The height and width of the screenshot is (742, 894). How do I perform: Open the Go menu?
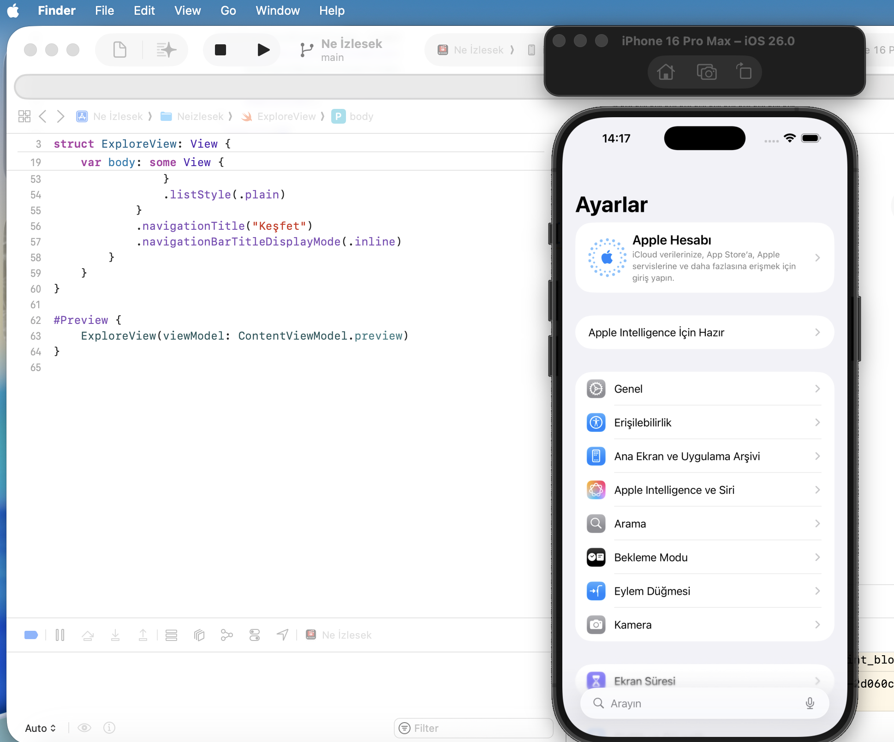[228, 10]
